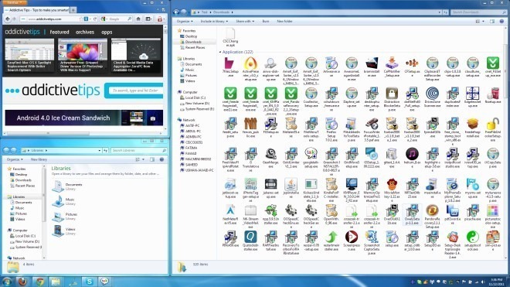Select the Fences wooden fence icon

click(250, 124)
